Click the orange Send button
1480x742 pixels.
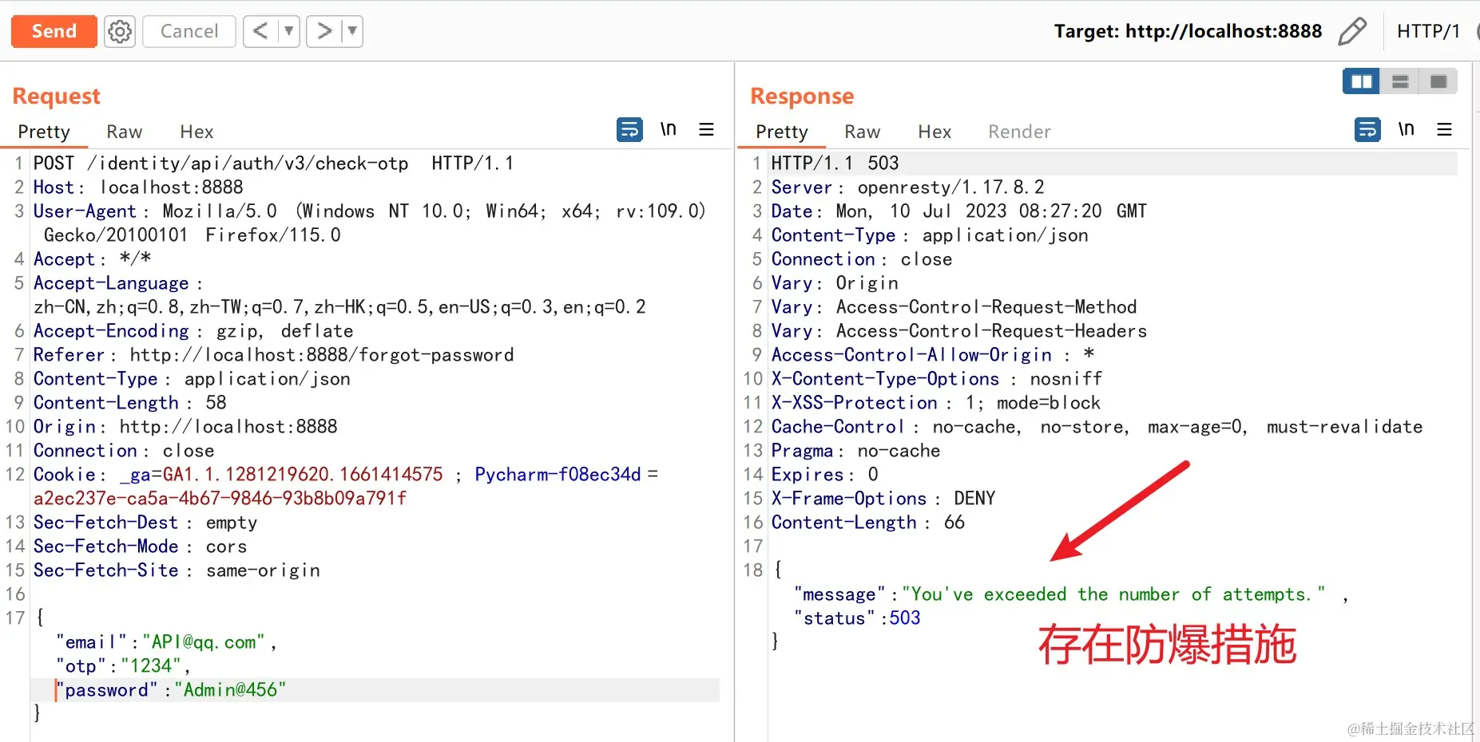point(54,31)
